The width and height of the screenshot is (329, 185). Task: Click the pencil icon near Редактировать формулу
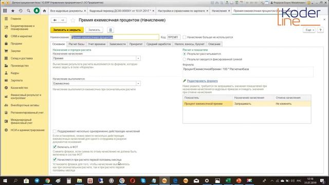(x=184, y=81)
